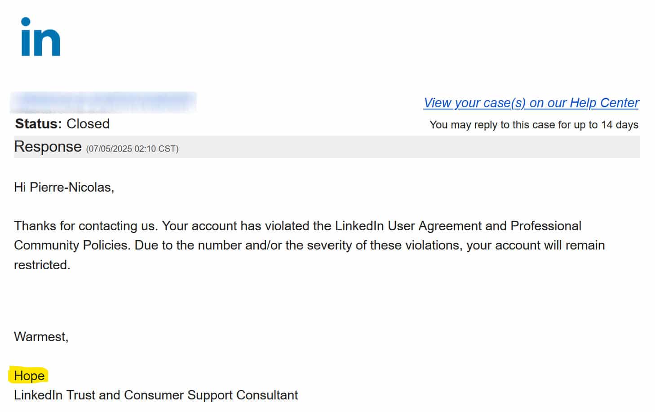This screenshot has height=412, width=655.
Task: Click the Status label text
Action: [x=38, y=124]
